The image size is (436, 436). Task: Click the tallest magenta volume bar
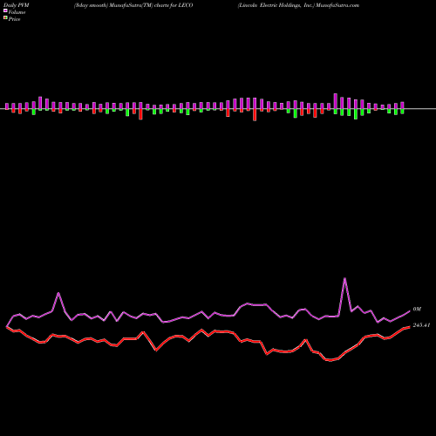[x=336, y=101]
